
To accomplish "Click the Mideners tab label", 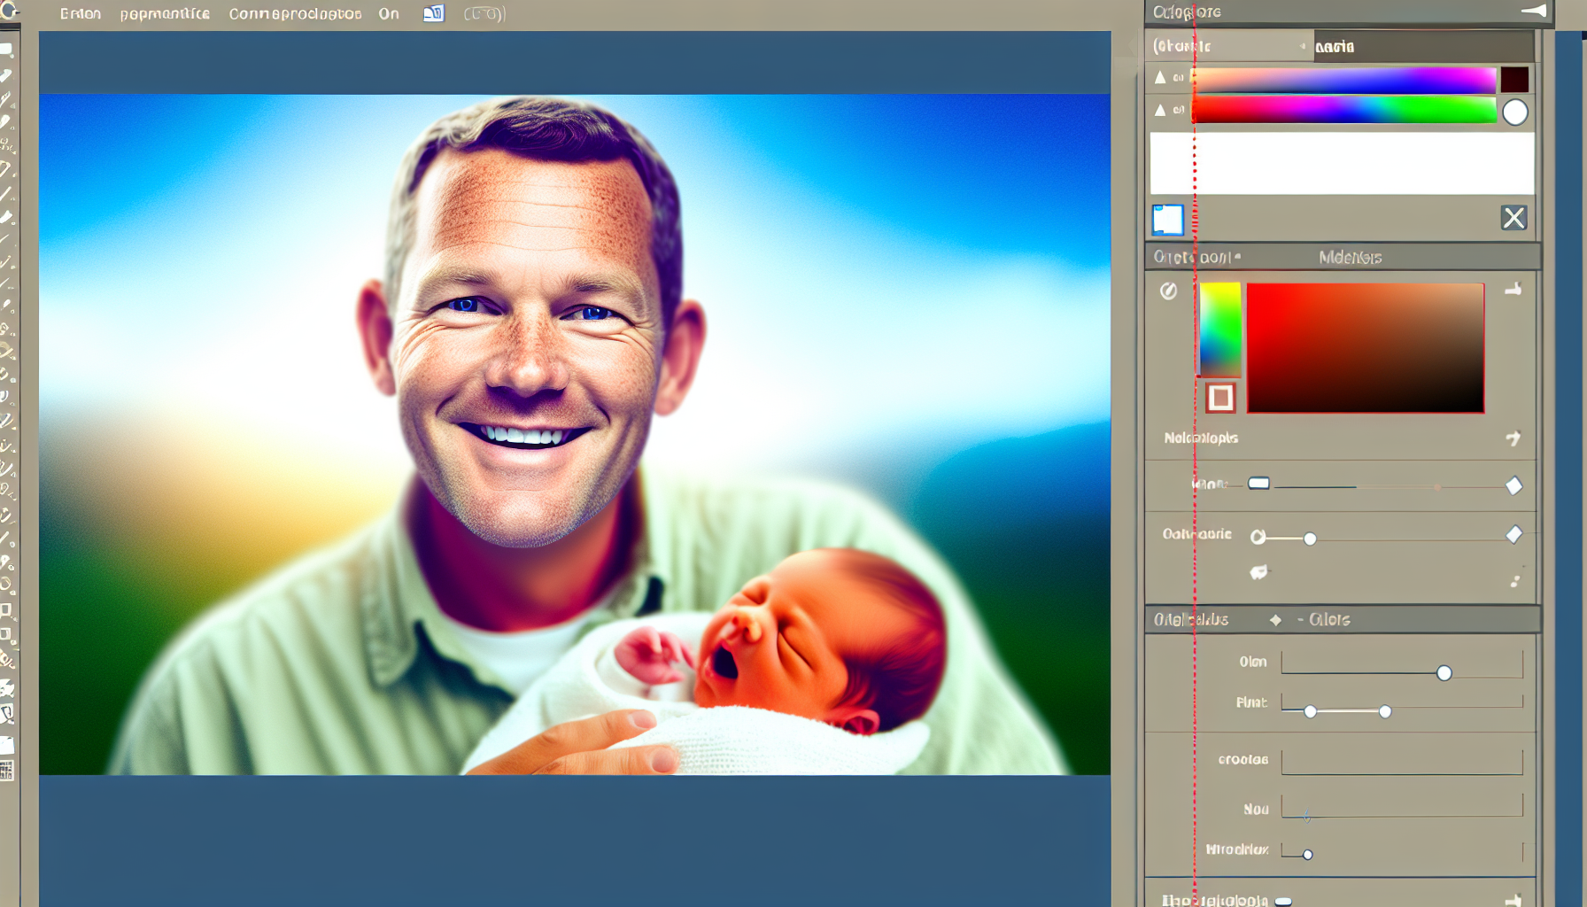I will coord(1350,258).
